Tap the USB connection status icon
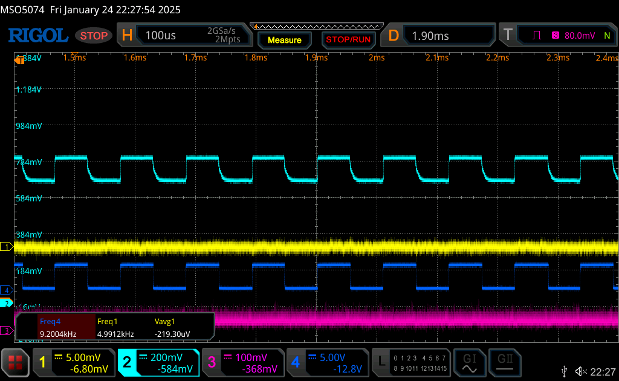Screen dimensions: 619x381 point(565,371)
